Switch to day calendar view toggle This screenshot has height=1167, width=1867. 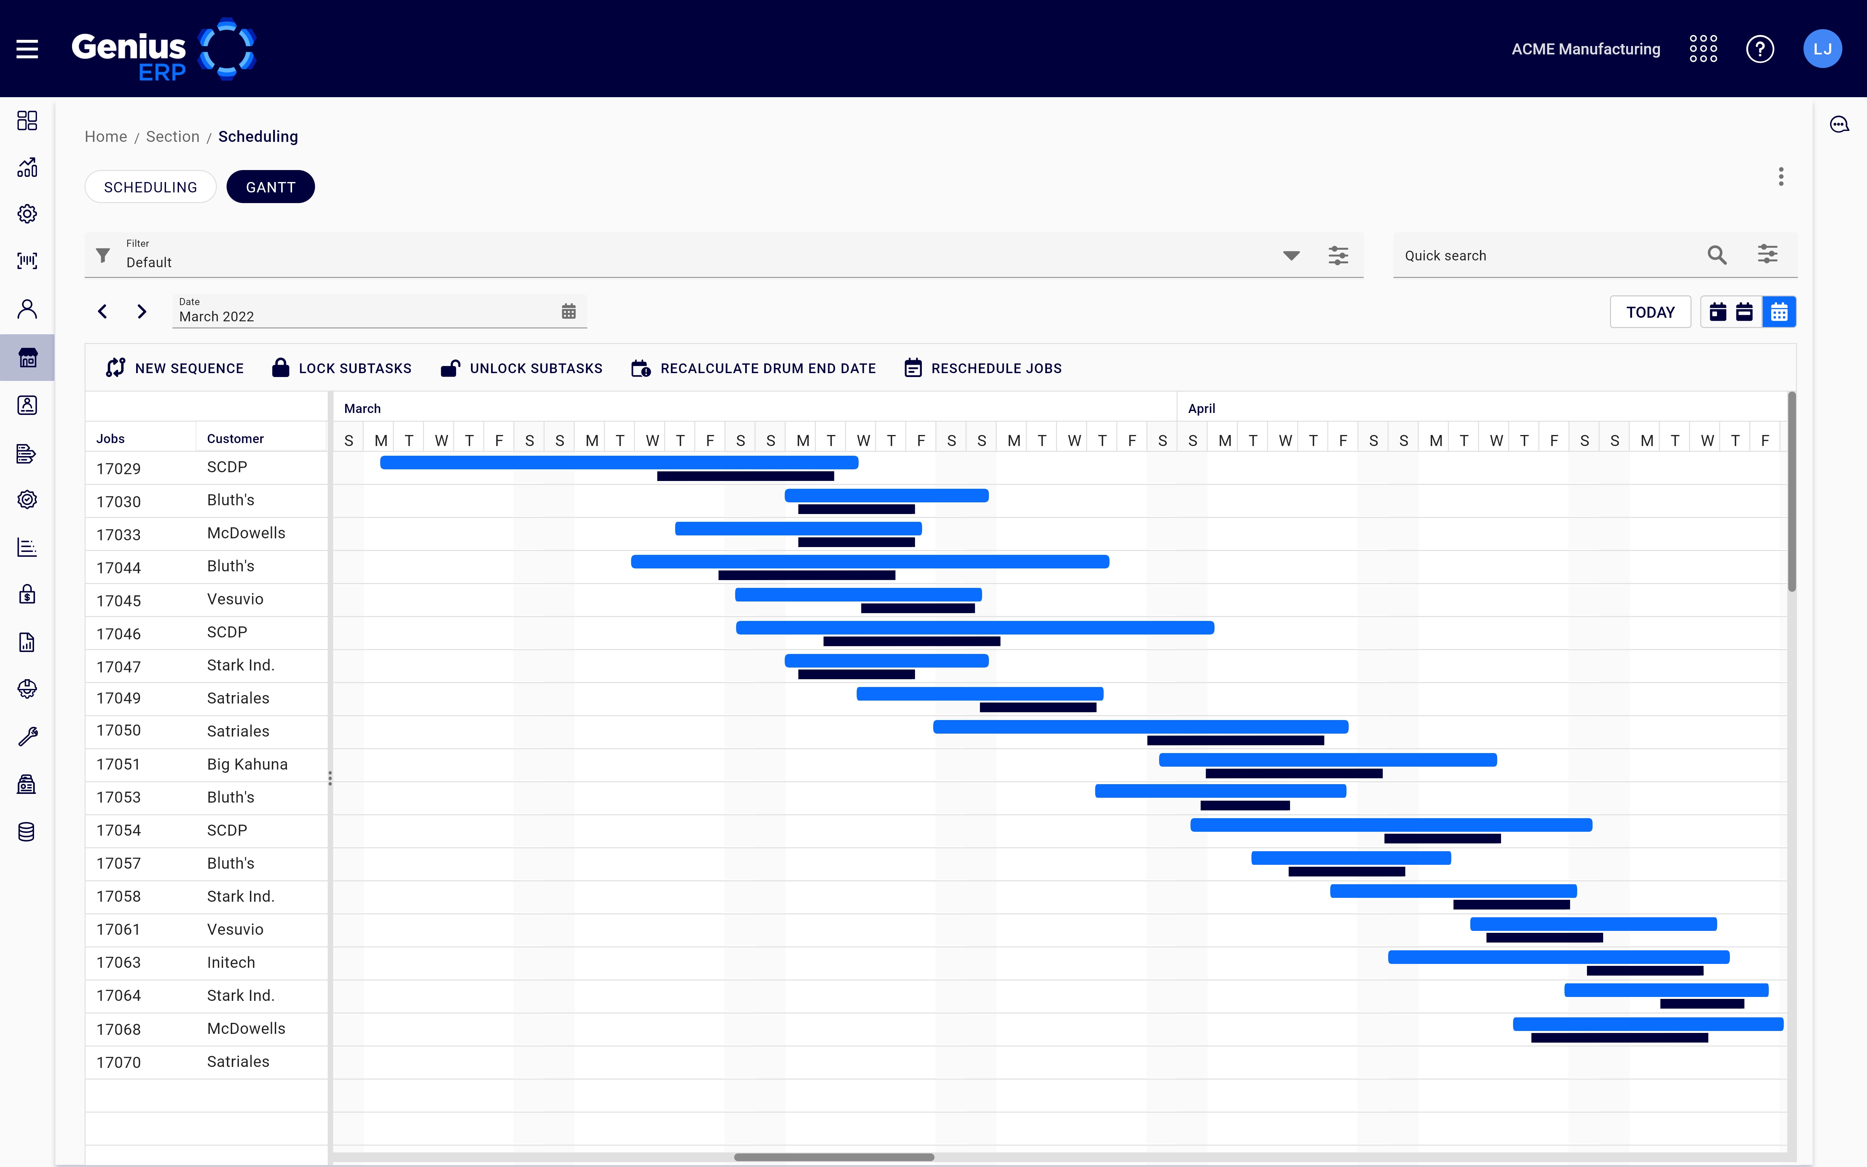tap(1717, 312)
